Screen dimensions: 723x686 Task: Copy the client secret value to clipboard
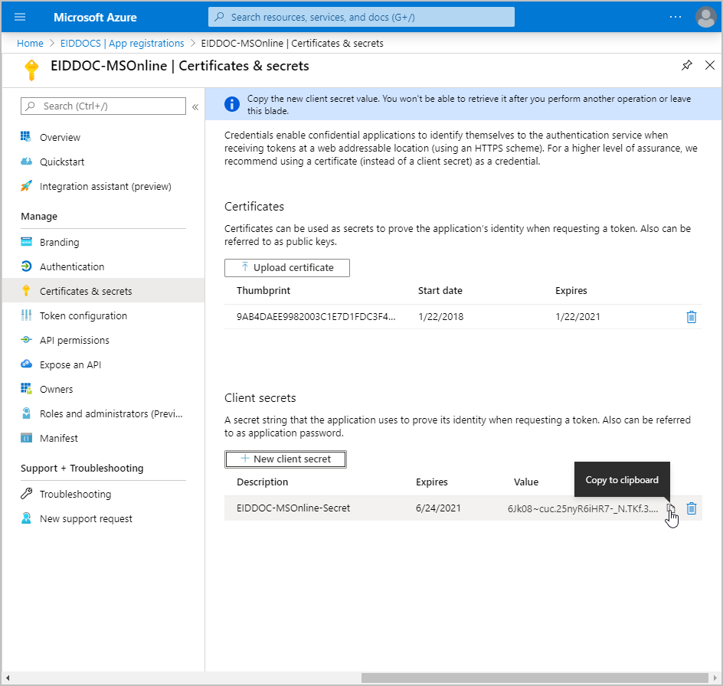[671, 508]
